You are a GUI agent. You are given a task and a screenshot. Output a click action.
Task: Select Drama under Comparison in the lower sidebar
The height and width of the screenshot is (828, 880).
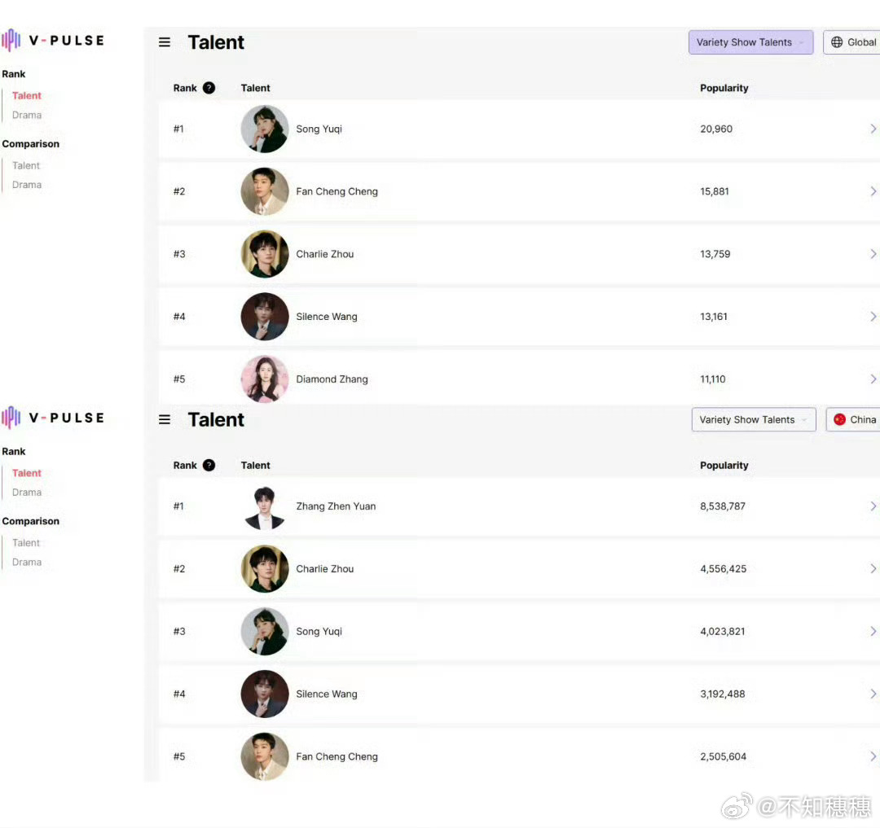tap(27, 562)
